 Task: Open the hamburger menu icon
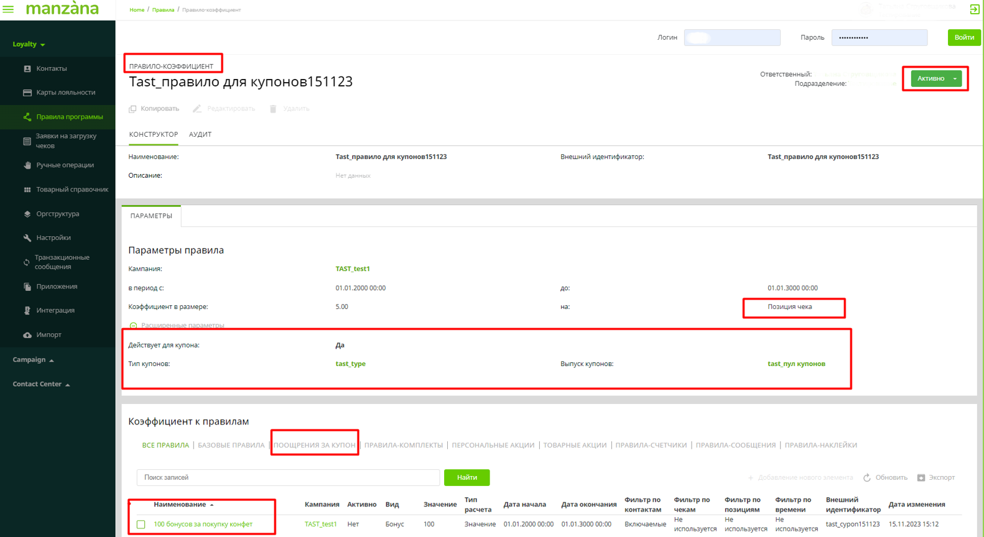(x=8, y=9)
